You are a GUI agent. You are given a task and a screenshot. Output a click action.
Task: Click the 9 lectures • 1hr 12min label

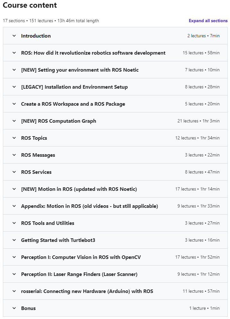point(199,274)
